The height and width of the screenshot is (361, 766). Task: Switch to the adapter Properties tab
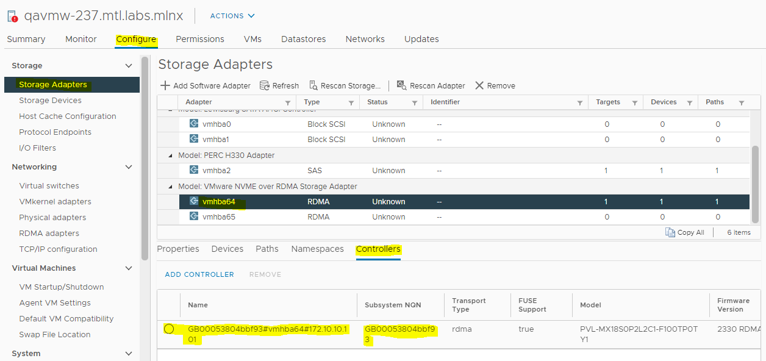(x=178, y=249)
